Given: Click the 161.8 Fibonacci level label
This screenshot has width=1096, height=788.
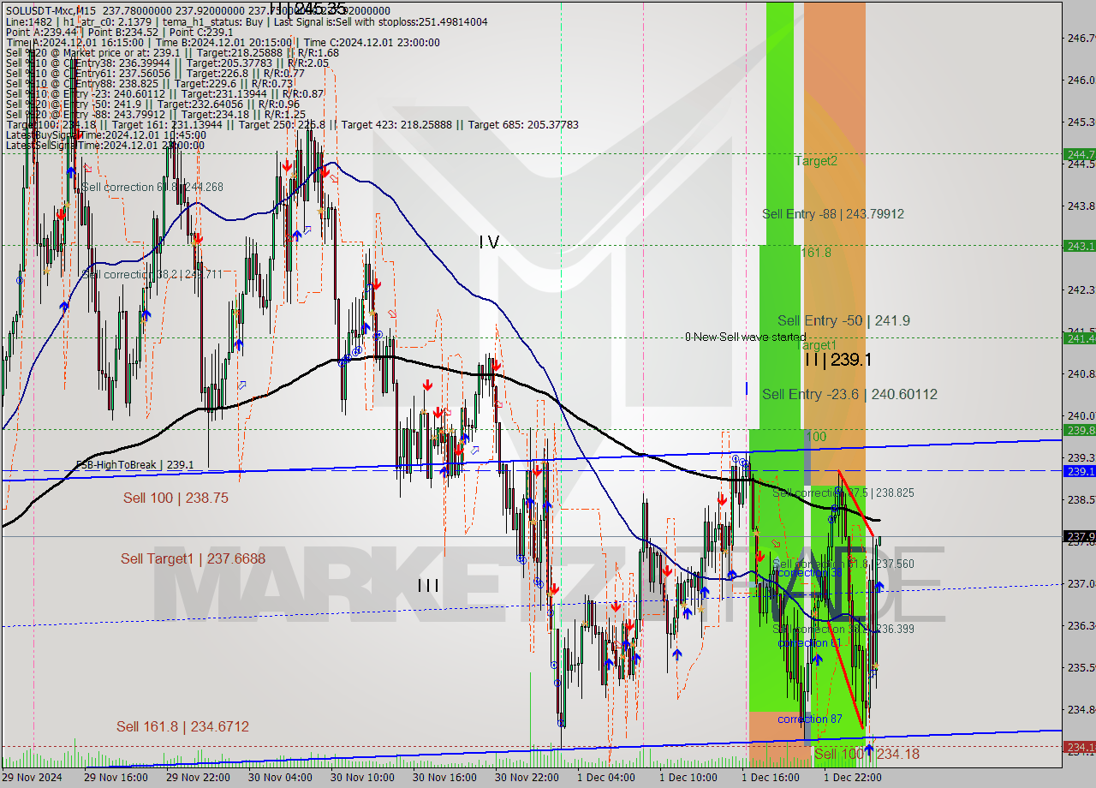Looking at the screenshot, I should tap(816, 252).
